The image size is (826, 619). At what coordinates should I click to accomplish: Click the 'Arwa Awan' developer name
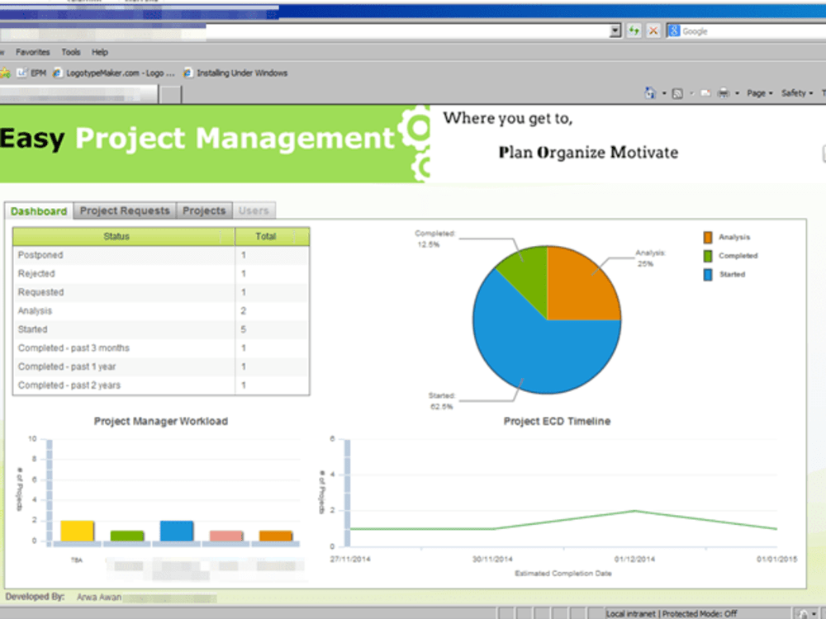tap(99, 598)
